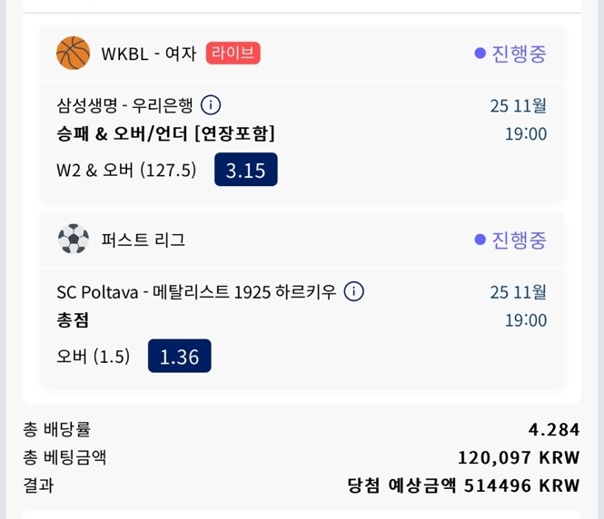
Task: Click the 120,097 KRW total stake amount
Action: tap(518, 458)
